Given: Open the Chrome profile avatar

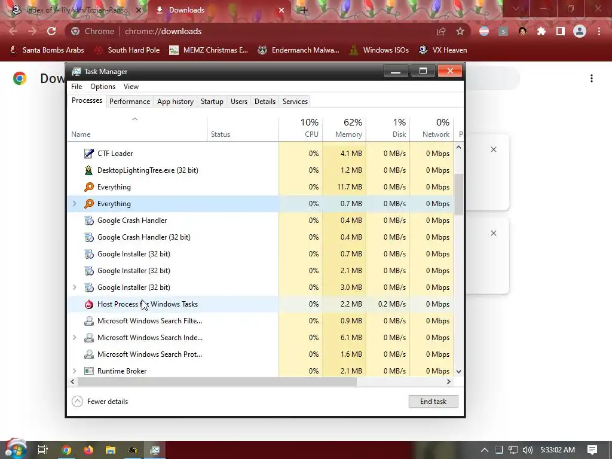Looking at the screenshot, I should point(580,31).
